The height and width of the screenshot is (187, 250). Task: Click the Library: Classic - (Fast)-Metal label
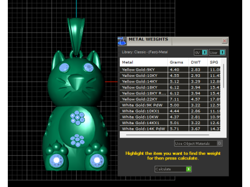coord(145,52)
